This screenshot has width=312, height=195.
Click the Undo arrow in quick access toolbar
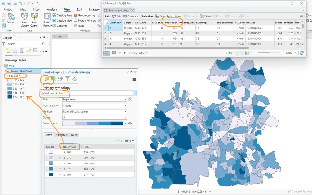[x=21, y=3]
